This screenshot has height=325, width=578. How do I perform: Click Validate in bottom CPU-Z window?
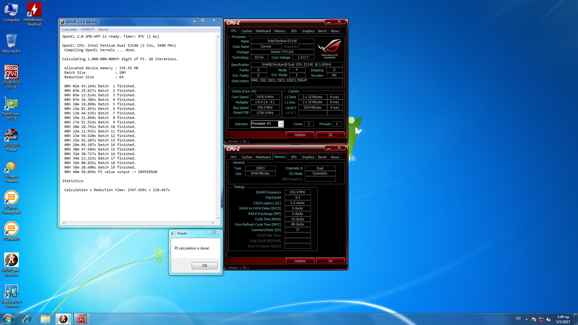[x=300, y=261]
